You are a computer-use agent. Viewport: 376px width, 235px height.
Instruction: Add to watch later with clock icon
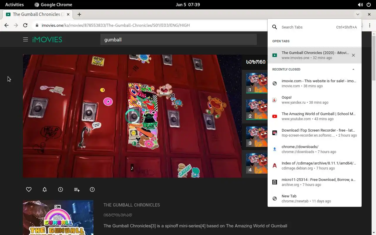pyautogui.click(x=61, y=189)
